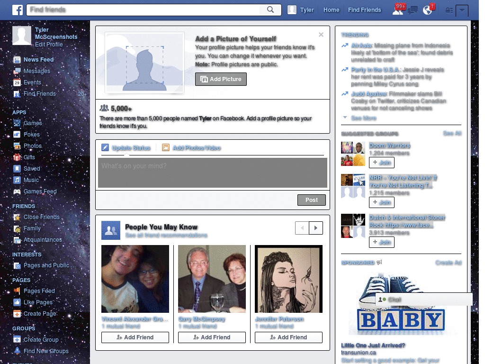Click the Facebook logo icon
Viewport: 485px width, 364px height.
pyautogui.click(x=18, y=10)
